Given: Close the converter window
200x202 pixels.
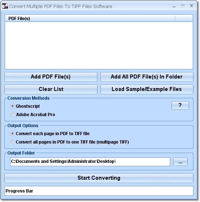Looking at the screenshot, I should coord(191,6).
